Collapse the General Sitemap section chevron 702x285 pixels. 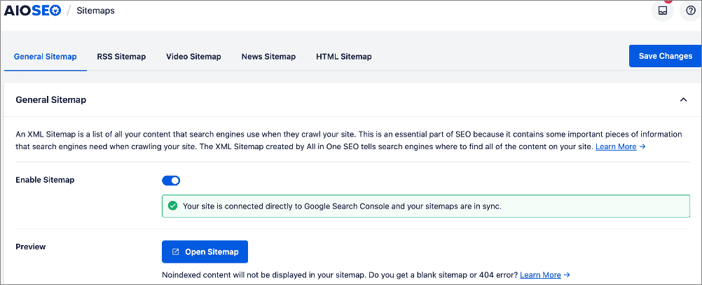point(683,100)
